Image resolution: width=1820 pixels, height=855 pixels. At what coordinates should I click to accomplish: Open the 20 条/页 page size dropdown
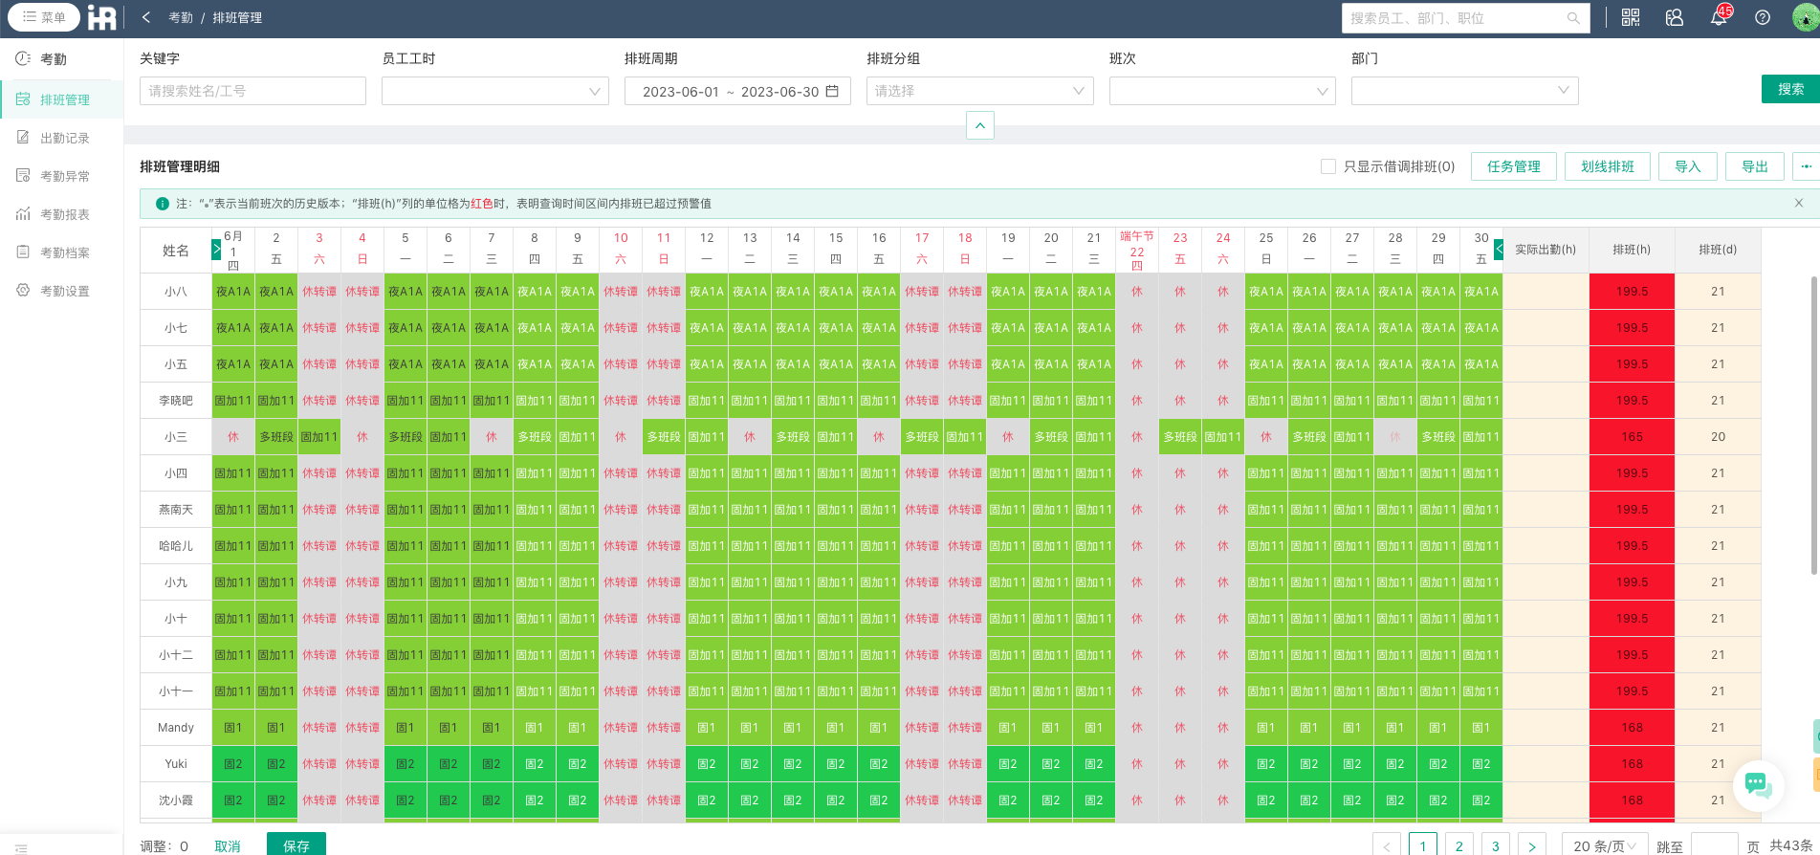click(1605, 845)
